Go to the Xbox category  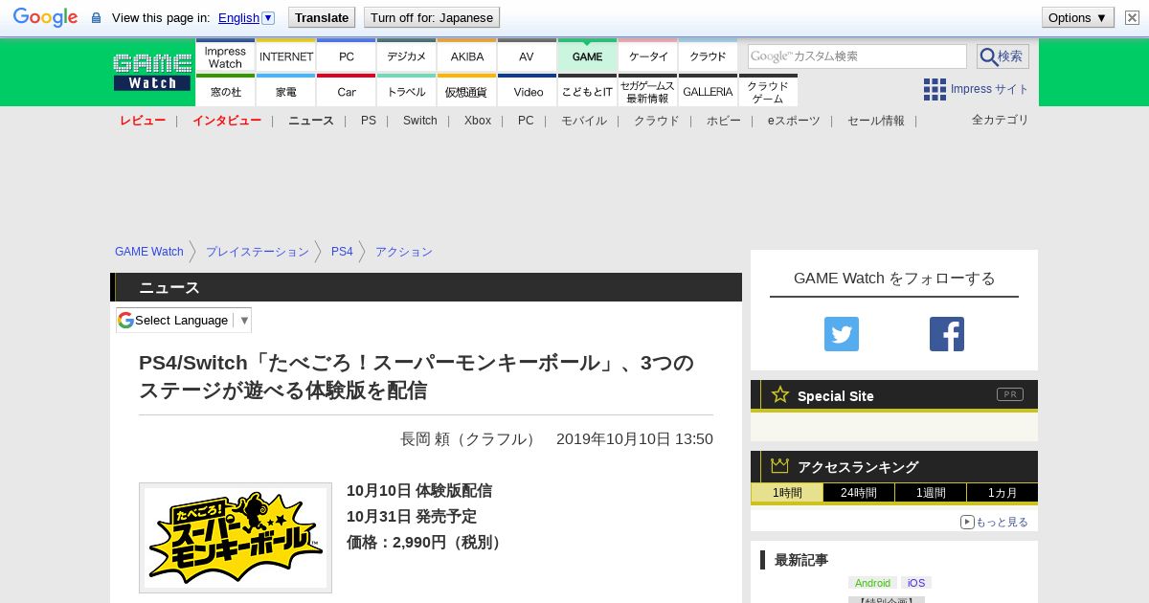pos(478,121)
